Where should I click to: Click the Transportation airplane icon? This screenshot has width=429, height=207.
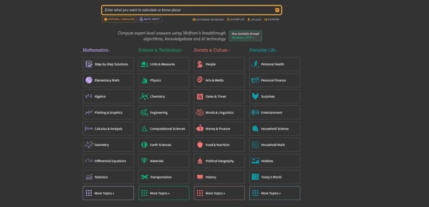144,177
